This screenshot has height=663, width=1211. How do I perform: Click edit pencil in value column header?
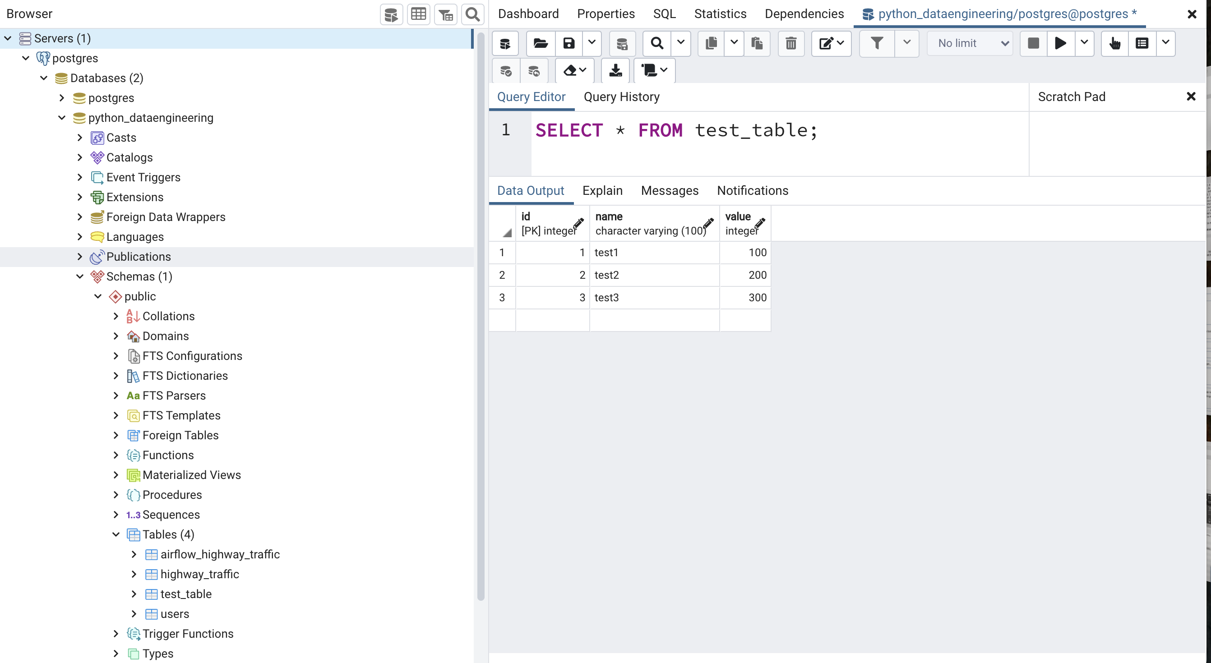pos(760,223)
